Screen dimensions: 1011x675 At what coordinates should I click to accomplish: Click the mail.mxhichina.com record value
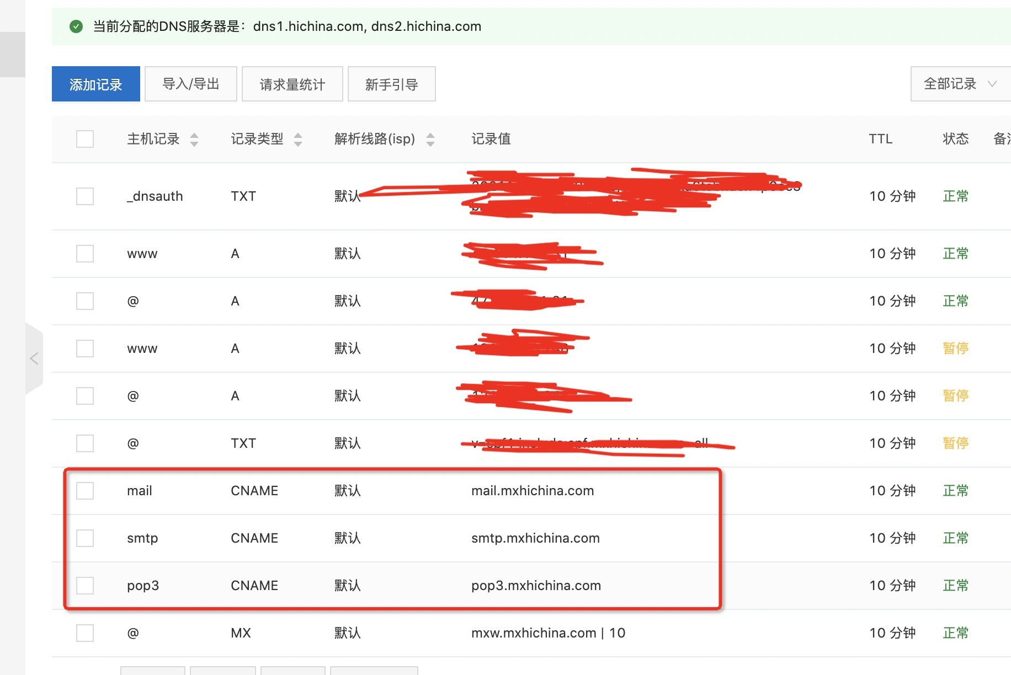click(x=533, y=491)
